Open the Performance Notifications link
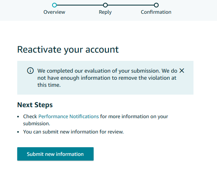The height and width of the screenshot is (170, 217). click(69, 117)
